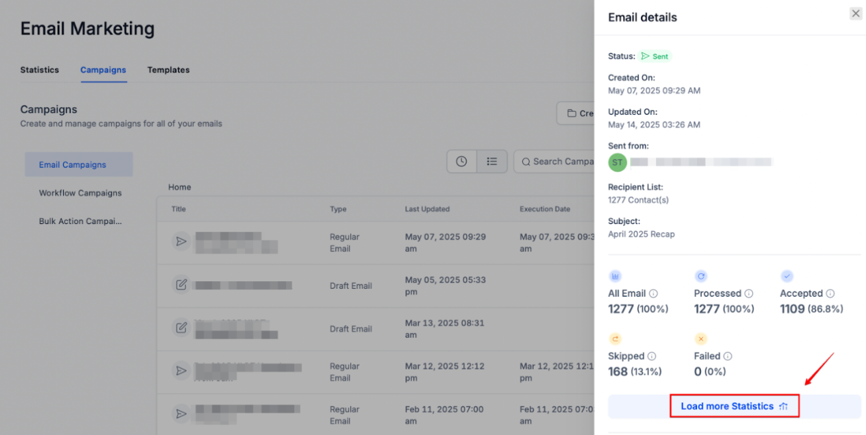The image size is (866, 435).
Task: Click the Skipped orange icon
Action: (615, 339)
